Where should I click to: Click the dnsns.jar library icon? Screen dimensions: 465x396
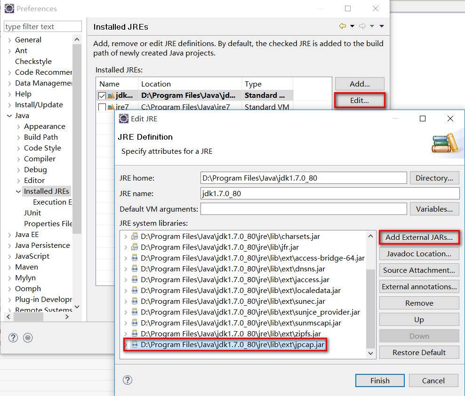tap(135, 269)
